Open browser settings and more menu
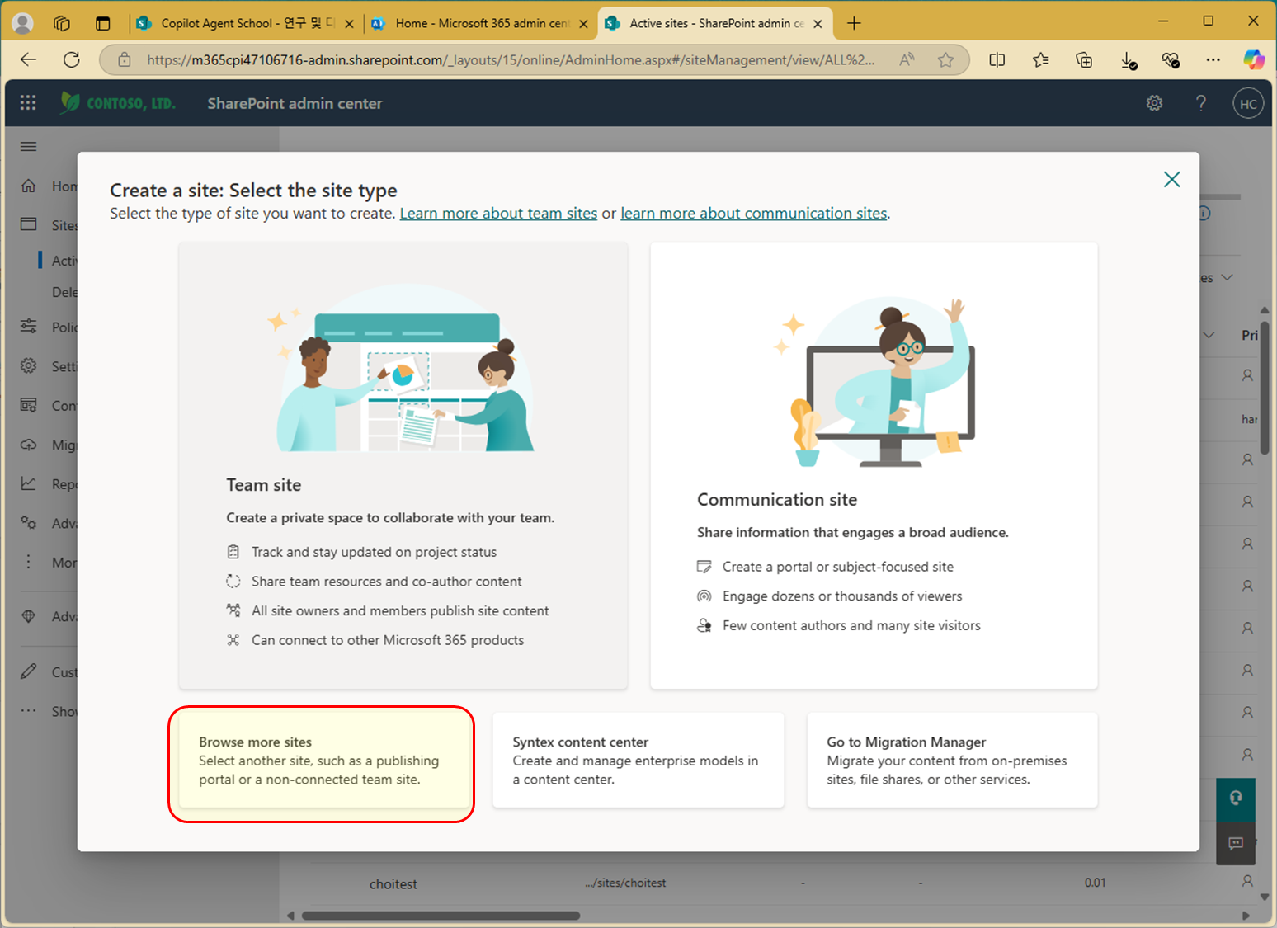Image resolution: width=1277 pixels, height=928 pixels. (x=1213, y=59)
